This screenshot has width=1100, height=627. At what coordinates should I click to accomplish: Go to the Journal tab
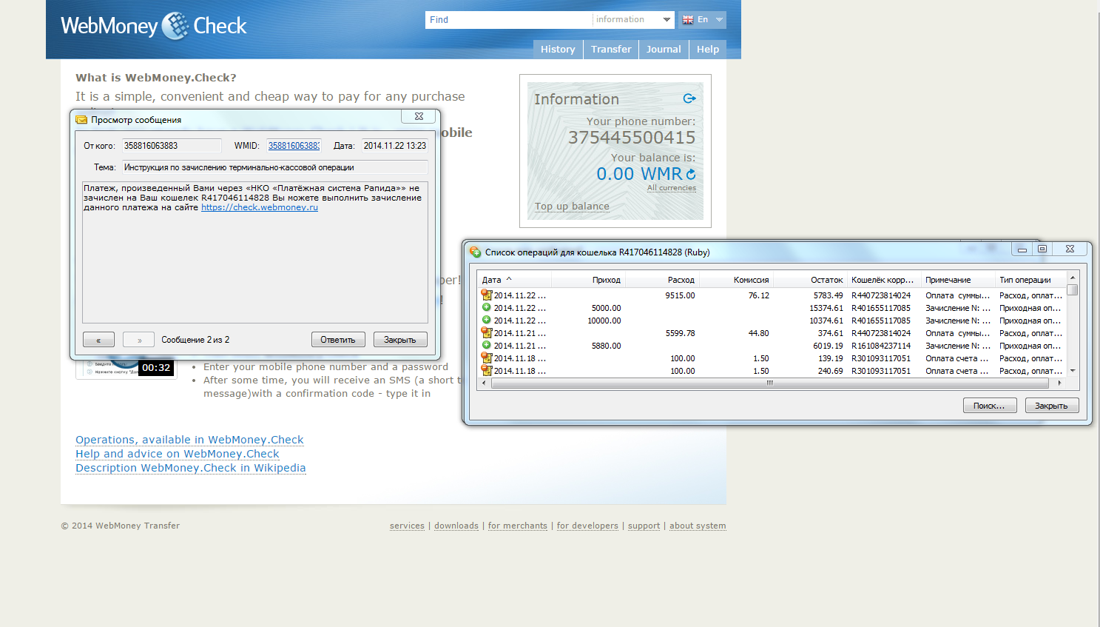coord(664,50)
